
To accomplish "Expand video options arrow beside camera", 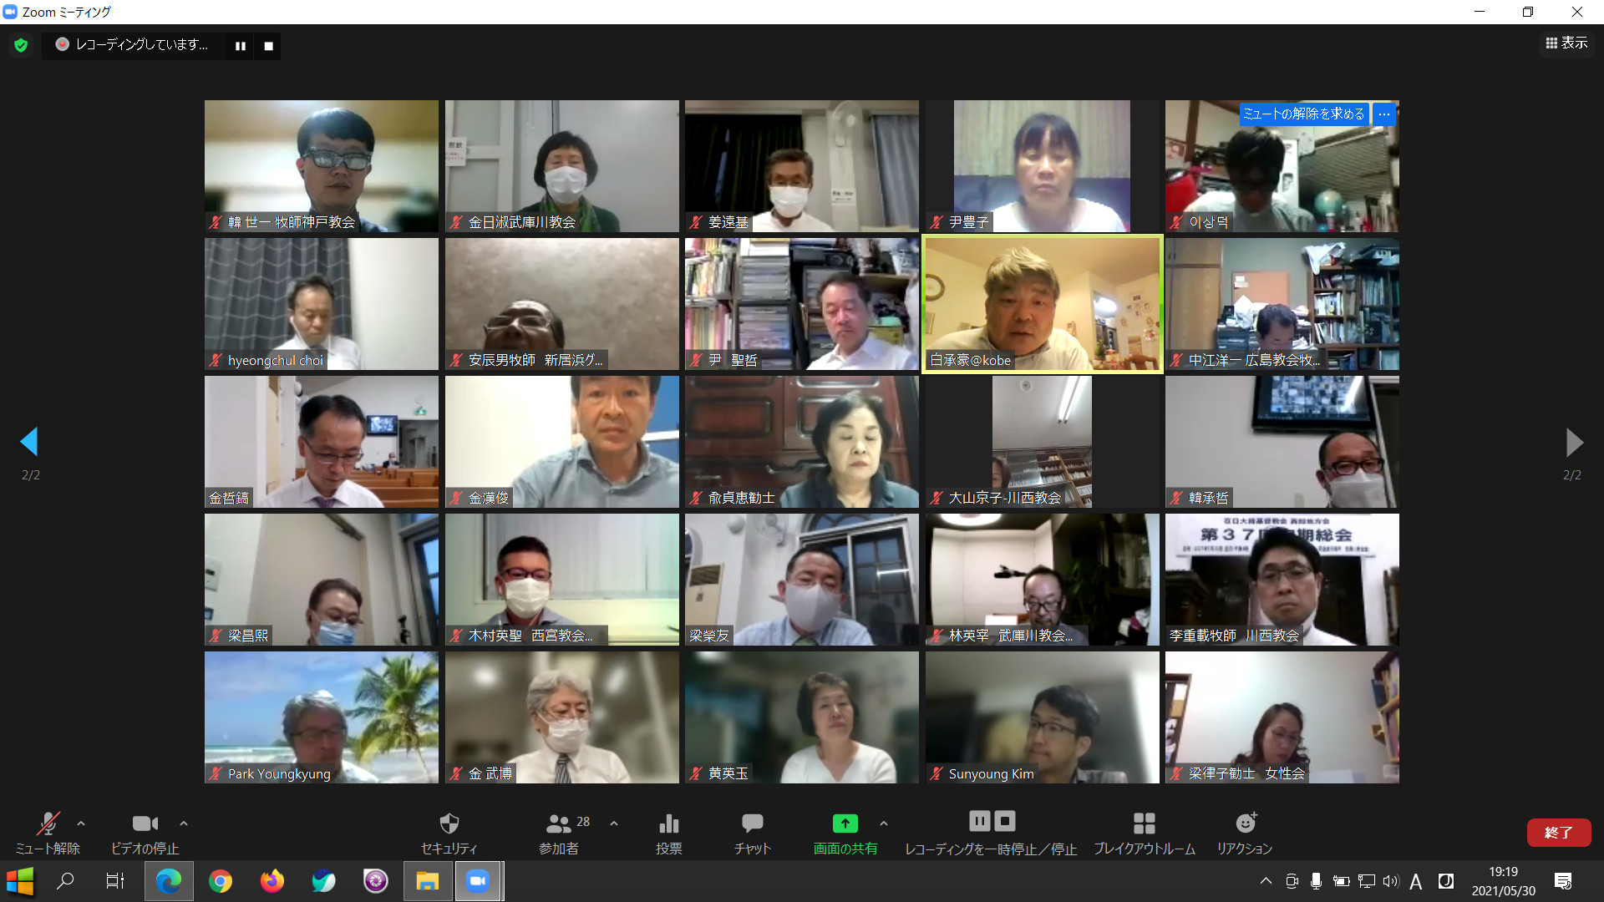I will pos(184,823).
